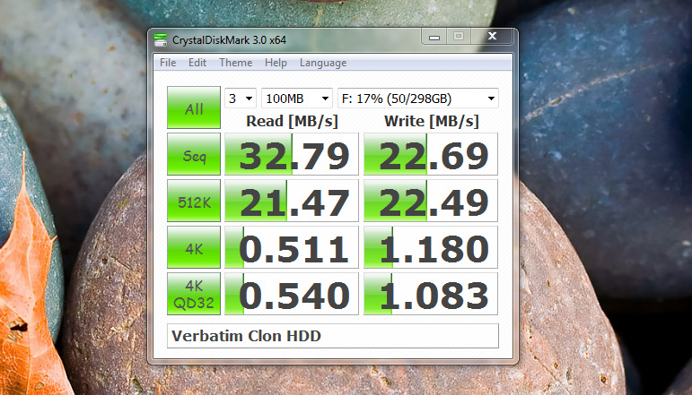Start the 4K QD32 benchmark test
This screenshot has height=395, width=692.
pyautogui.click(x=194, y=294)
